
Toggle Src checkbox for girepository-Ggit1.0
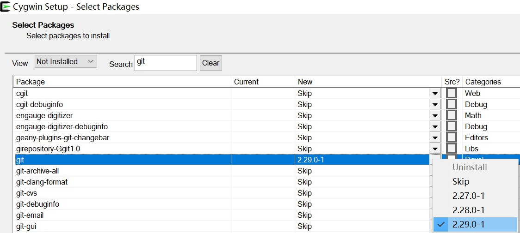[x=452, y=149]
